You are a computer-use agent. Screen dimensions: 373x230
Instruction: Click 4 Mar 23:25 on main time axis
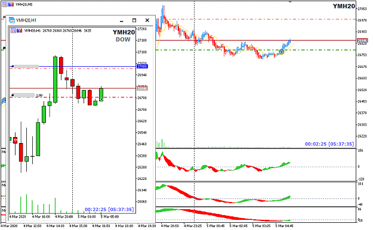click(193, 226)
